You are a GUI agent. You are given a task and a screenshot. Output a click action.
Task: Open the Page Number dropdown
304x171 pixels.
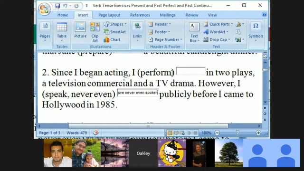[165, 39]
